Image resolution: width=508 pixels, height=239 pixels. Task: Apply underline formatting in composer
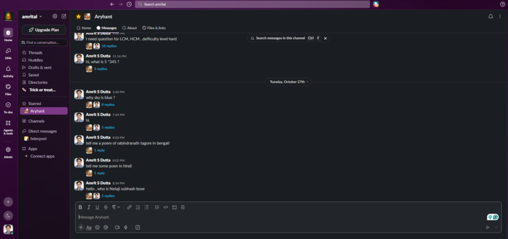tap(97, 207)
